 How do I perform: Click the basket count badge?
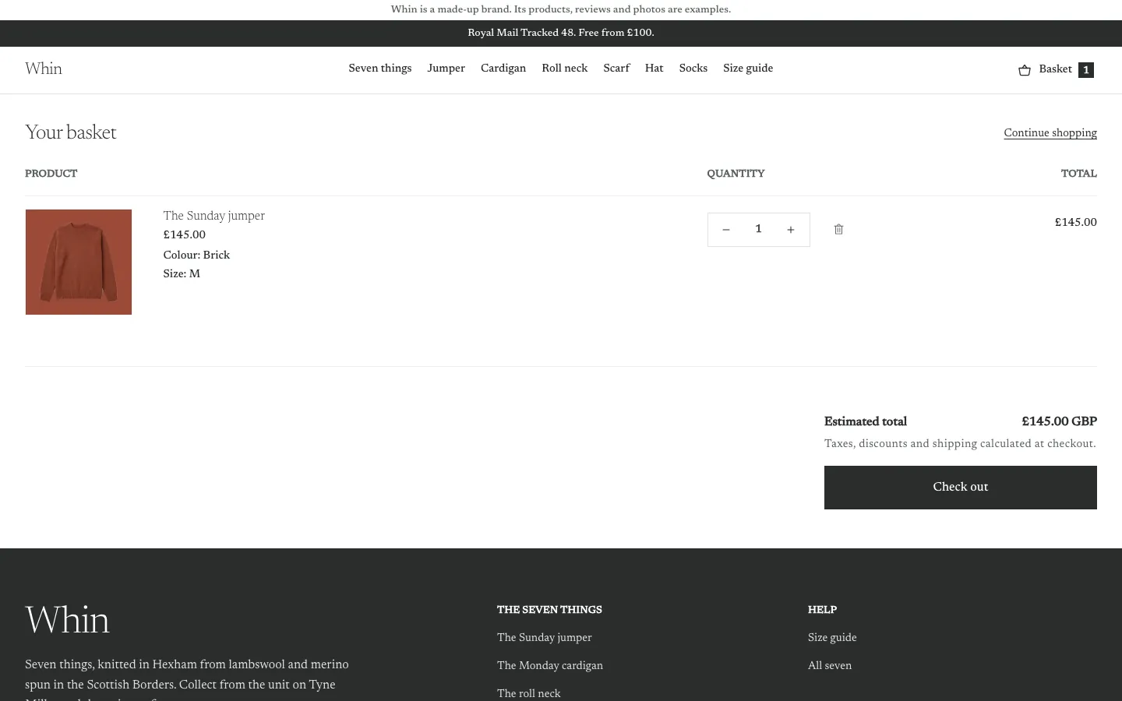click(1086, 70)
